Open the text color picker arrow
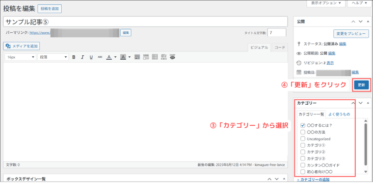Viewport: 373px width, 184px height. click(x=115, y=57)
